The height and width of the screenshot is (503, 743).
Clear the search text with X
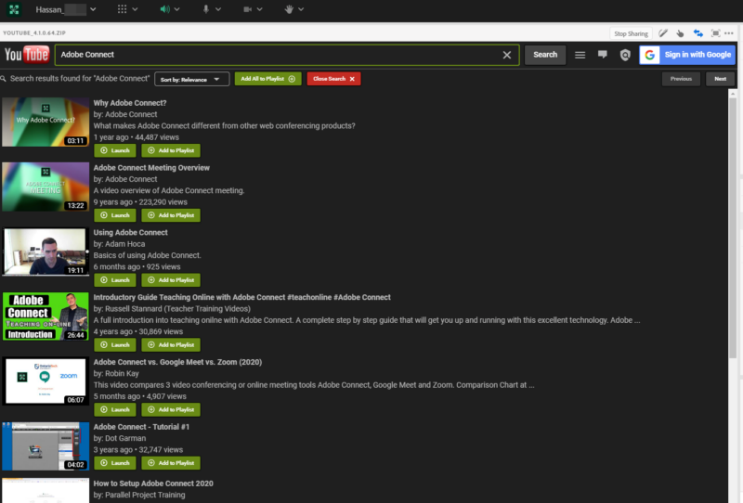click(506, 55)
